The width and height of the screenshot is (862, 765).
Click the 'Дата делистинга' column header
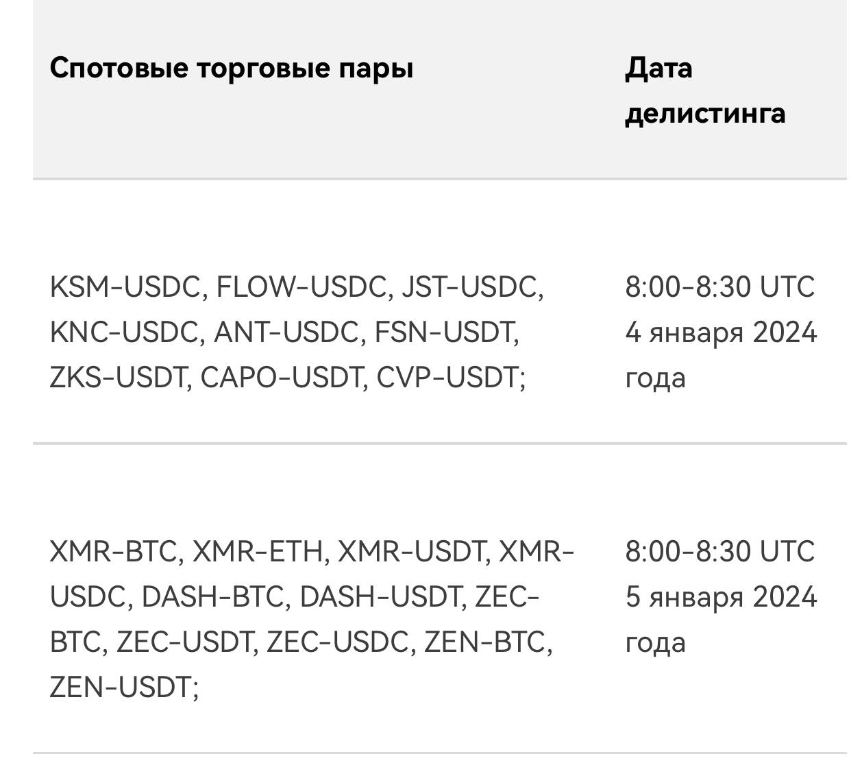tap(704, 90)
